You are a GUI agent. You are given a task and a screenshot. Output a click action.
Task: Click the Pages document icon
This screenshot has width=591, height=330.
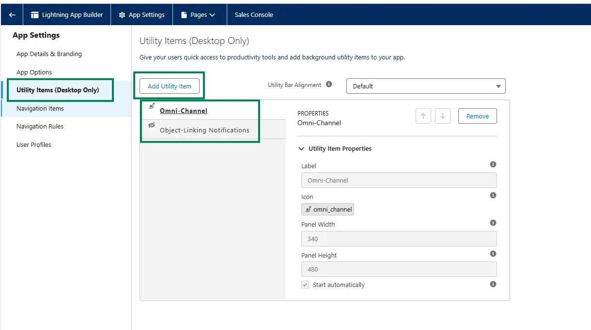click(x=184, y=15)
